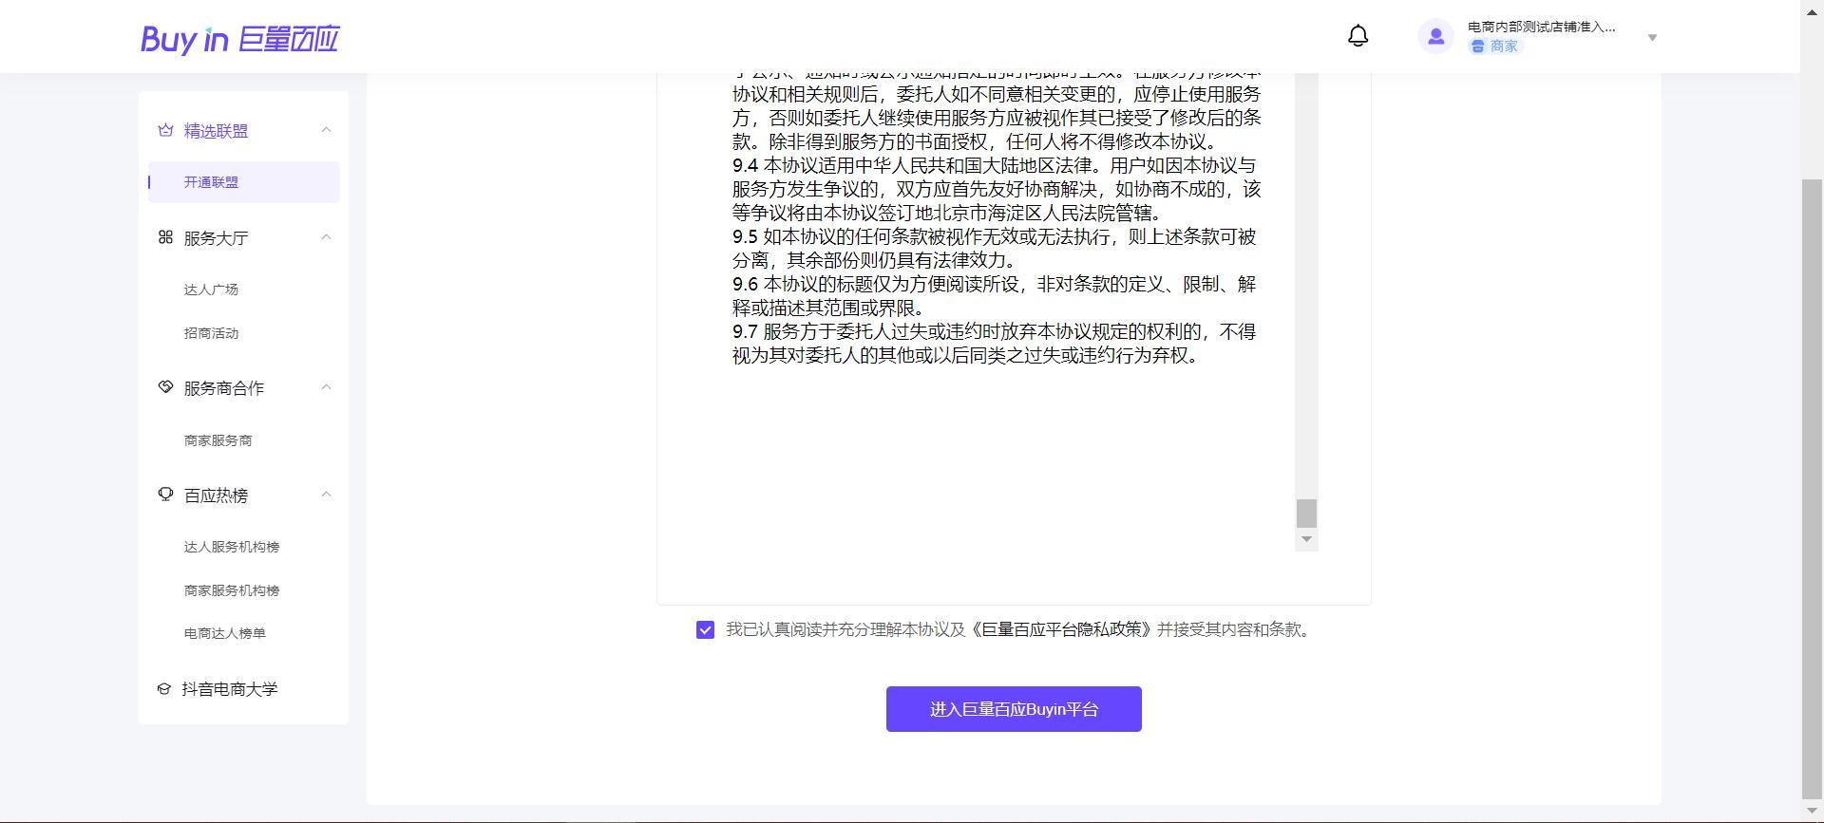Click agreement scrollbar down arrow
The width and height of the screenshot is (1824, 823).
pos(1306,539)
